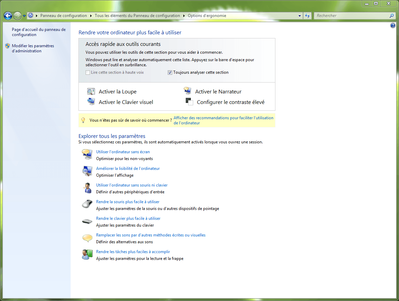Open Afficher des recommandations link
This screenshot has width=399, height=301.
tap(223, 120)
